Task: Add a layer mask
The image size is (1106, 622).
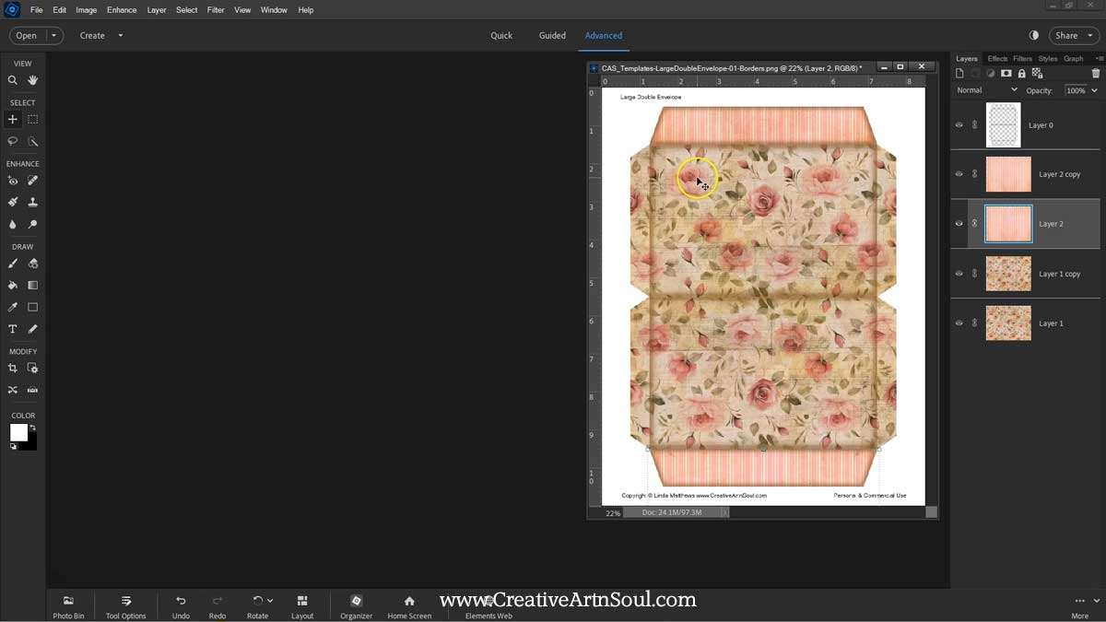Action: (x=1006, y=73)
